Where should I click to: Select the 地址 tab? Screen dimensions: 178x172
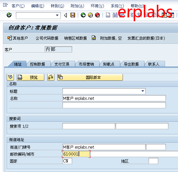(x=18, y=64)
